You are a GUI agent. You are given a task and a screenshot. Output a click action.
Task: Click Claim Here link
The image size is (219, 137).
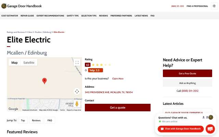[x=118, y=78]
